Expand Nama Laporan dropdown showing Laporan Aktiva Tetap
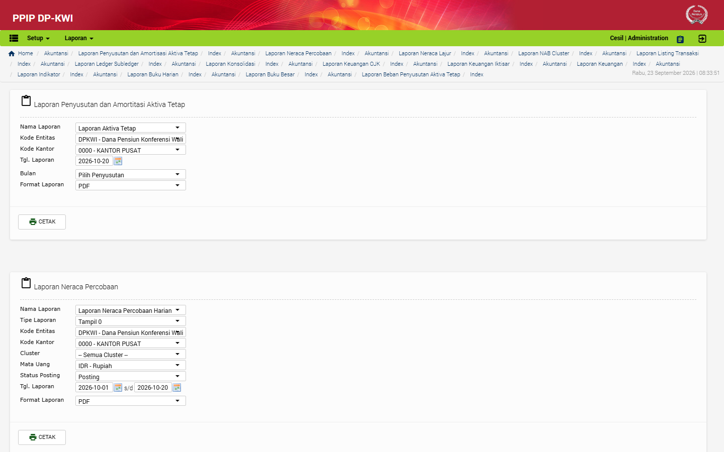The image size is (724, 452). (x=131, y=128)
